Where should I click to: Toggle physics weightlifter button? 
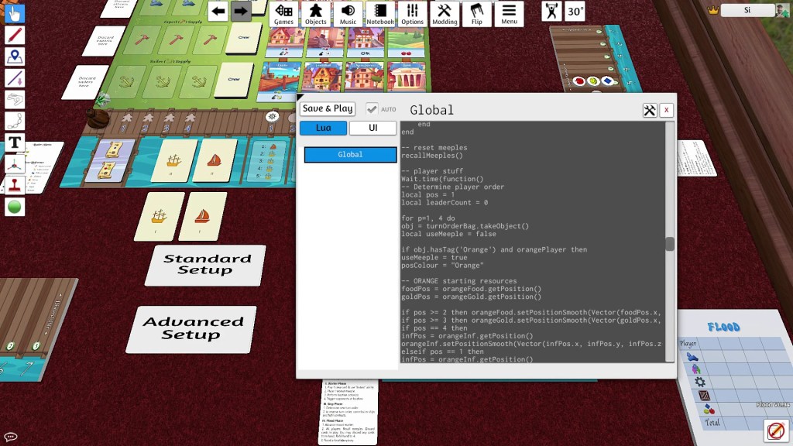[x=551, y=12]
